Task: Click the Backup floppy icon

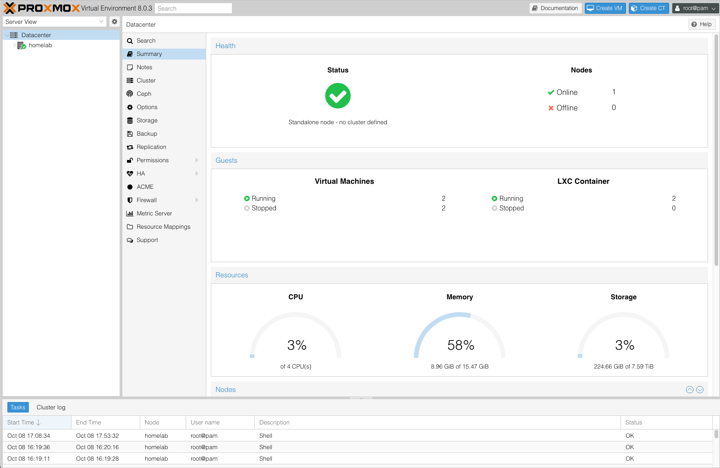Action: click(130, 134)
